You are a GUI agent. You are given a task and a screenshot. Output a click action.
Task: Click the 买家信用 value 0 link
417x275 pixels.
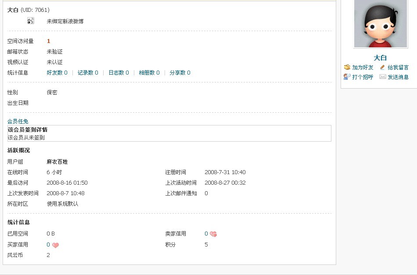pyautogui.click(x=48, y=245)
